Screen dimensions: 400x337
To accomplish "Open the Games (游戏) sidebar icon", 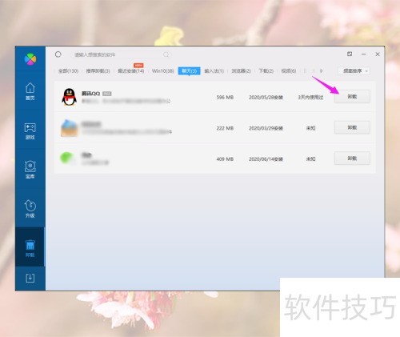I will [30, 131].
